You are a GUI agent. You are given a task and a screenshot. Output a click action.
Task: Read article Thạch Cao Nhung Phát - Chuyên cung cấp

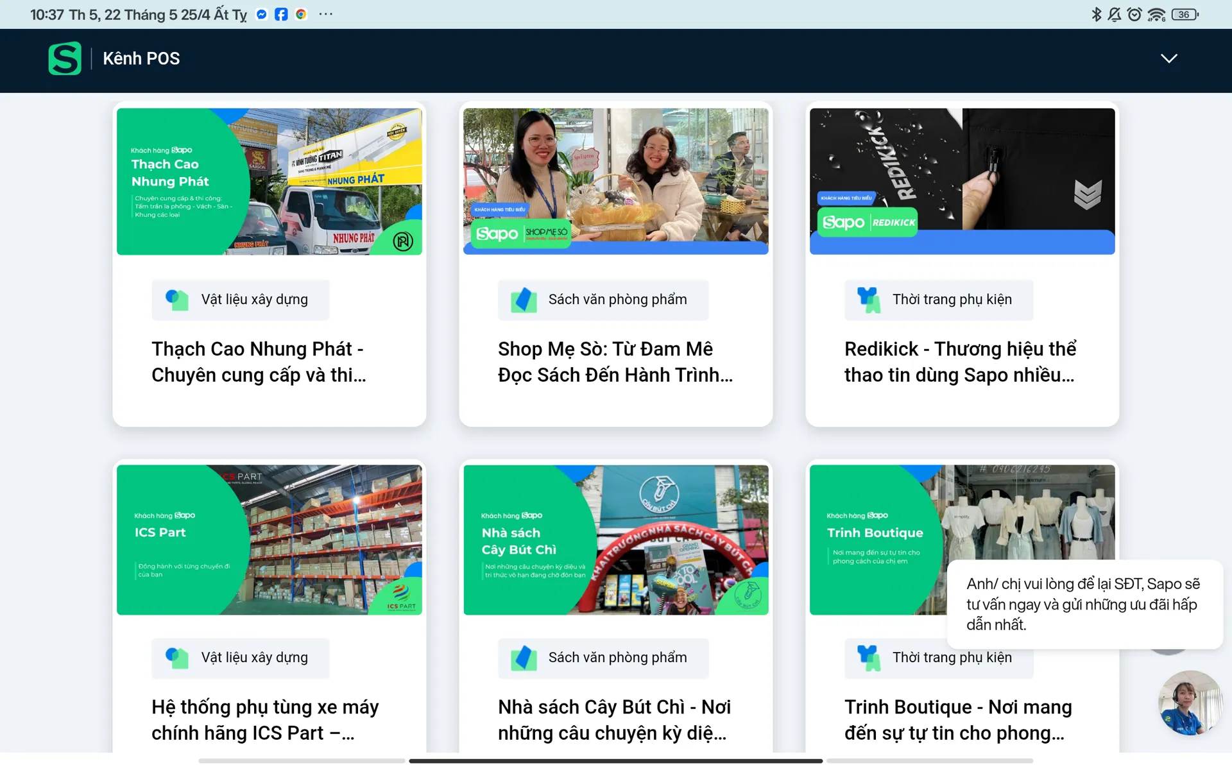point(259,362)
